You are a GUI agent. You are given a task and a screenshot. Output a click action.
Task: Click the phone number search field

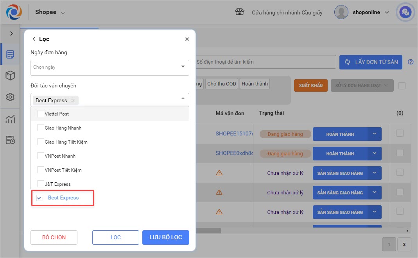pyautogui.click(x=266, y=62)
